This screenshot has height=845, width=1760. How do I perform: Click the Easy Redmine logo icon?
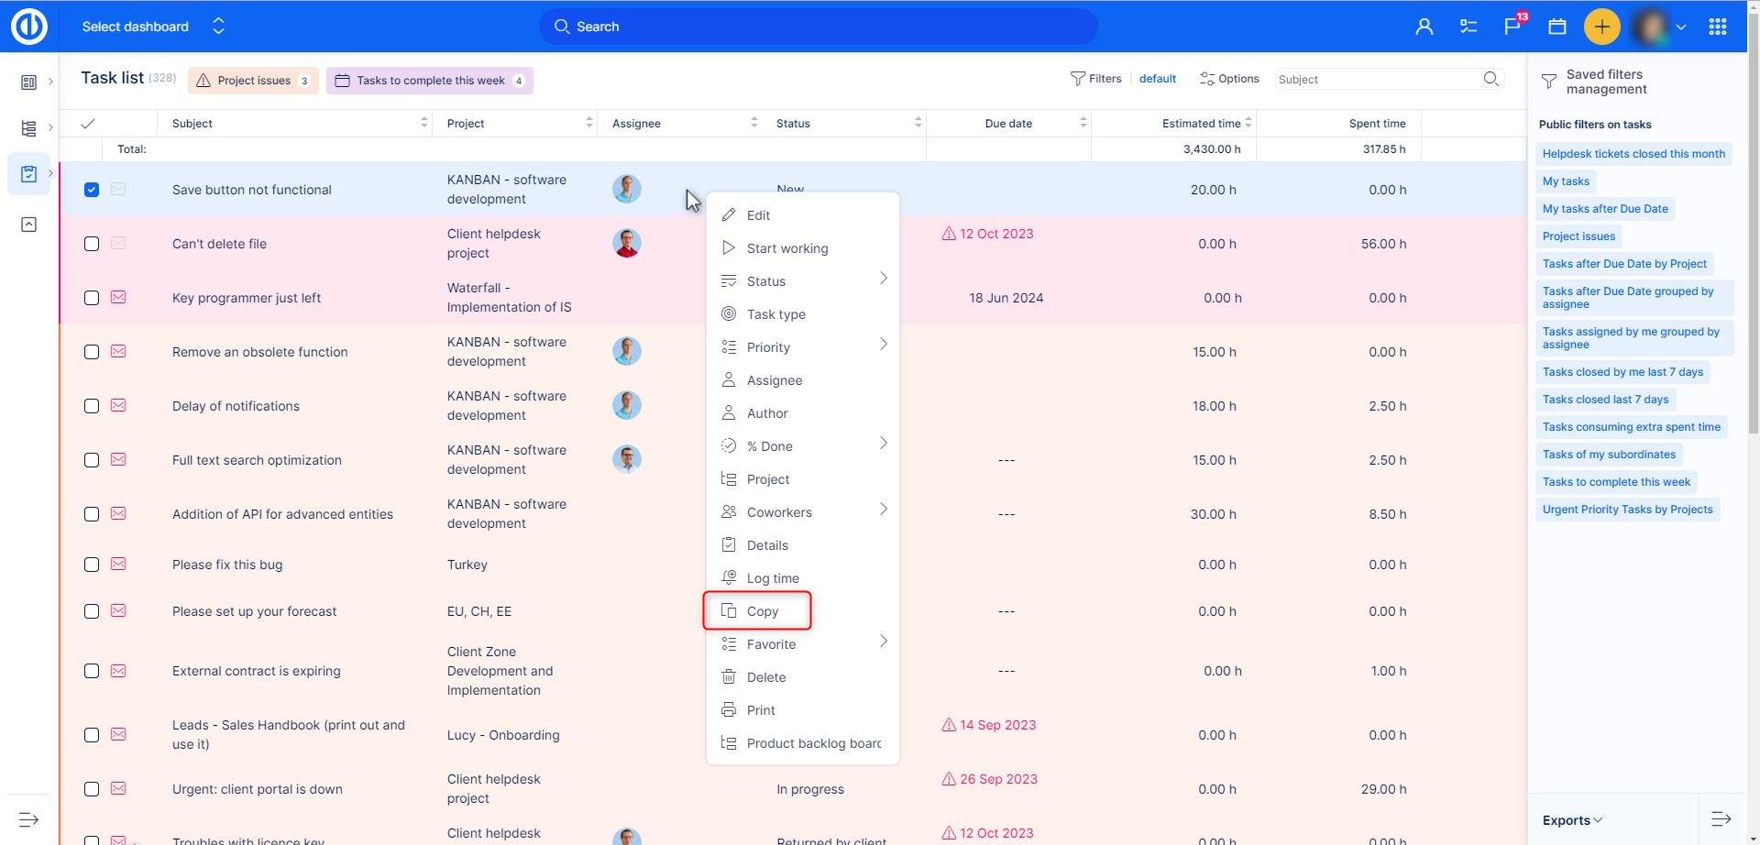[28, 27]
